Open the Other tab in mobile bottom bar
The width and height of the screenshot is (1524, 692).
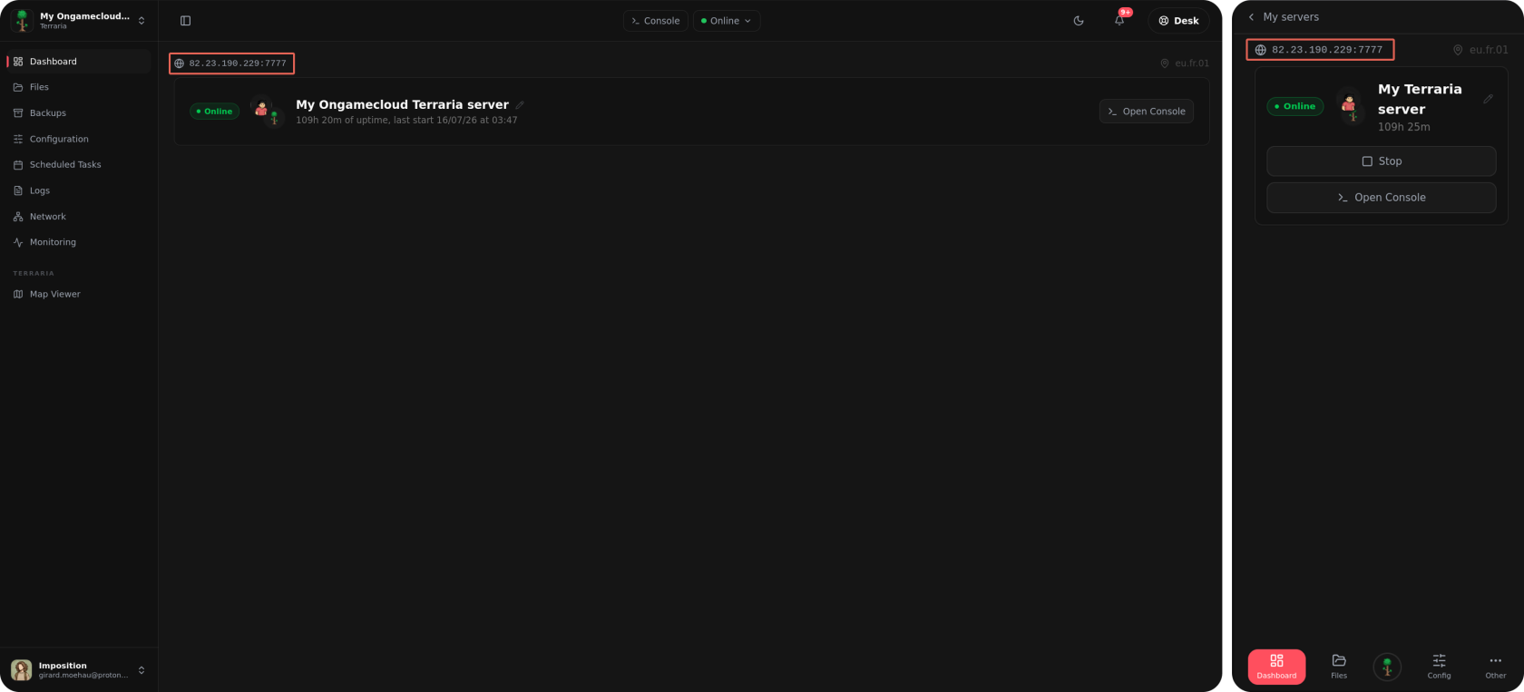[x=1496, y=667]
